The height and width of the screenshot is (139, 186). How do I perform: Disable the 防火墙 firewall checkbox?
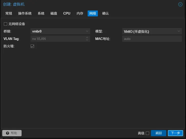(33, 46)
